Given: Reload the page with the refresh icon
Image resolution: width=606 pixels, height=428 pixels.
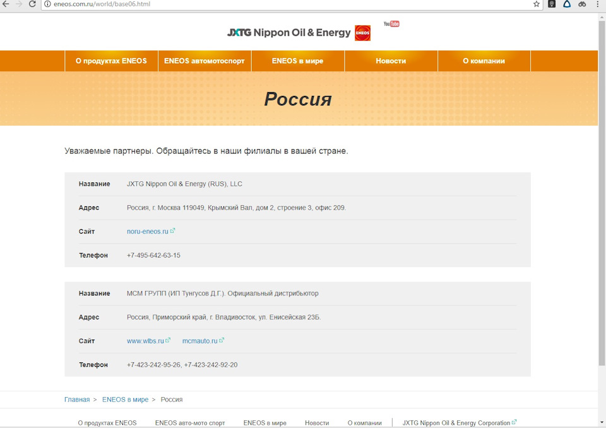Looking at the screenshot, I should pyautogui.click(x=33, y=4).
